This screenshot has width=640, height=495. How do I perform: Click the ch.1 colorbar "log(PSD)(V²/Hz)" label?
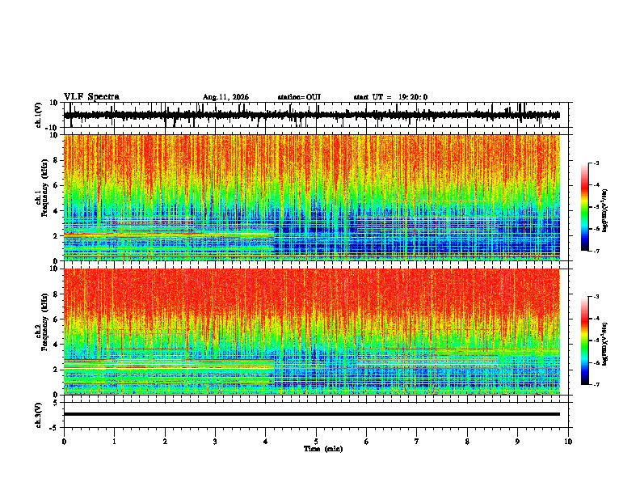[605, 211]
